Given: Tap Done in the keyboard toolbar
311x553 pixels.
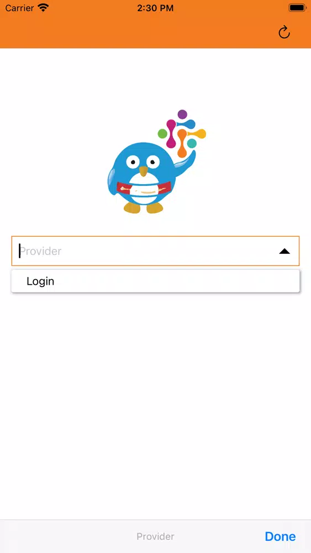Looking at the screenshot, I should [x=280, y=536].
